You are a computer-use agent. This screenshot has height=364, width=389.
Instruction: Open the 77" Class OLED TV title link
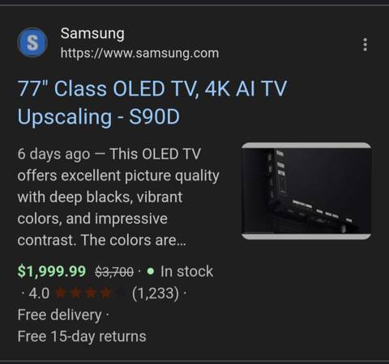[x=152, y=103]
